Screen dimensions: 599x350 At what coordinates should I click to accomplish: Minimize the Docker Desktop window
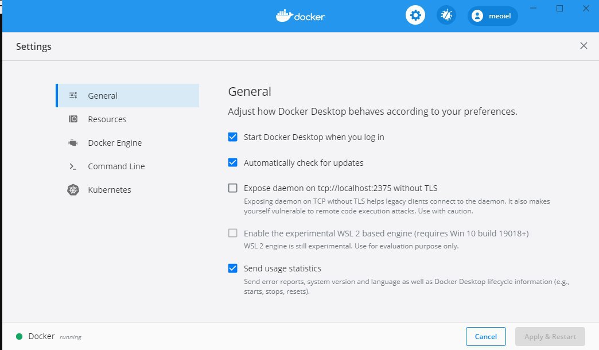[x=533, y=8]
